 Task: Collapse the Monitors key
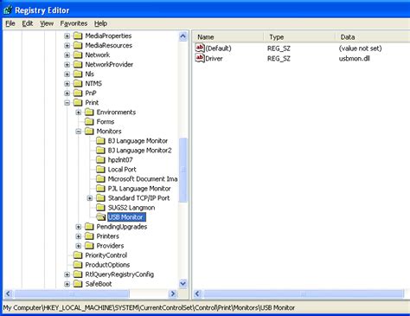pyautogui.click(x=79, y=132)
